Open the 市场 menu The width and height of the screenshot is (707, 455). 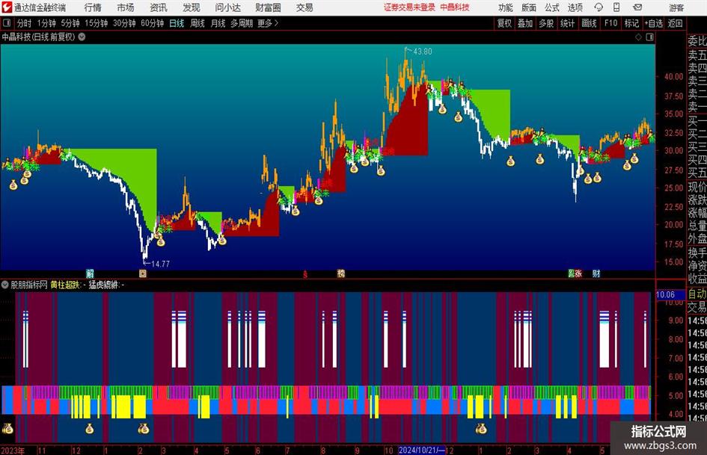click(x=126, y=7)
